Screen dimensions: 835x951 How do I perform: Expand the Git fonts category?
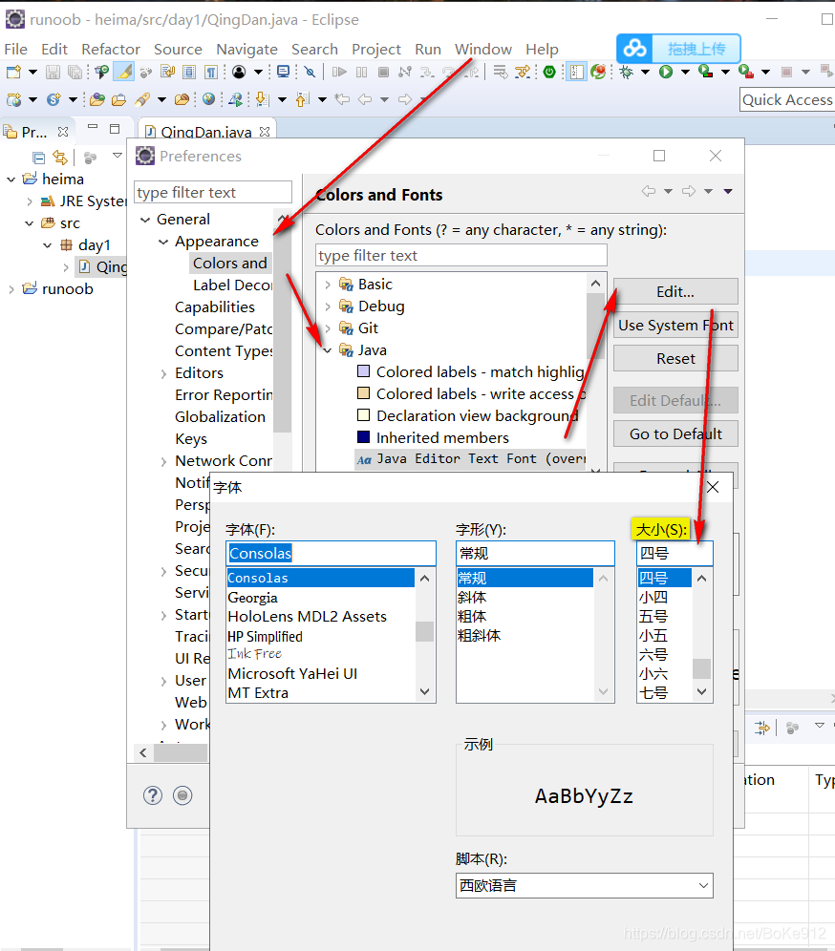coord(328,328)
